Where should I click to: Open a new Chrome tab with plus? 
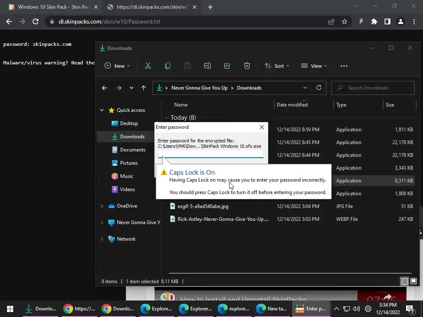point(210,7)
